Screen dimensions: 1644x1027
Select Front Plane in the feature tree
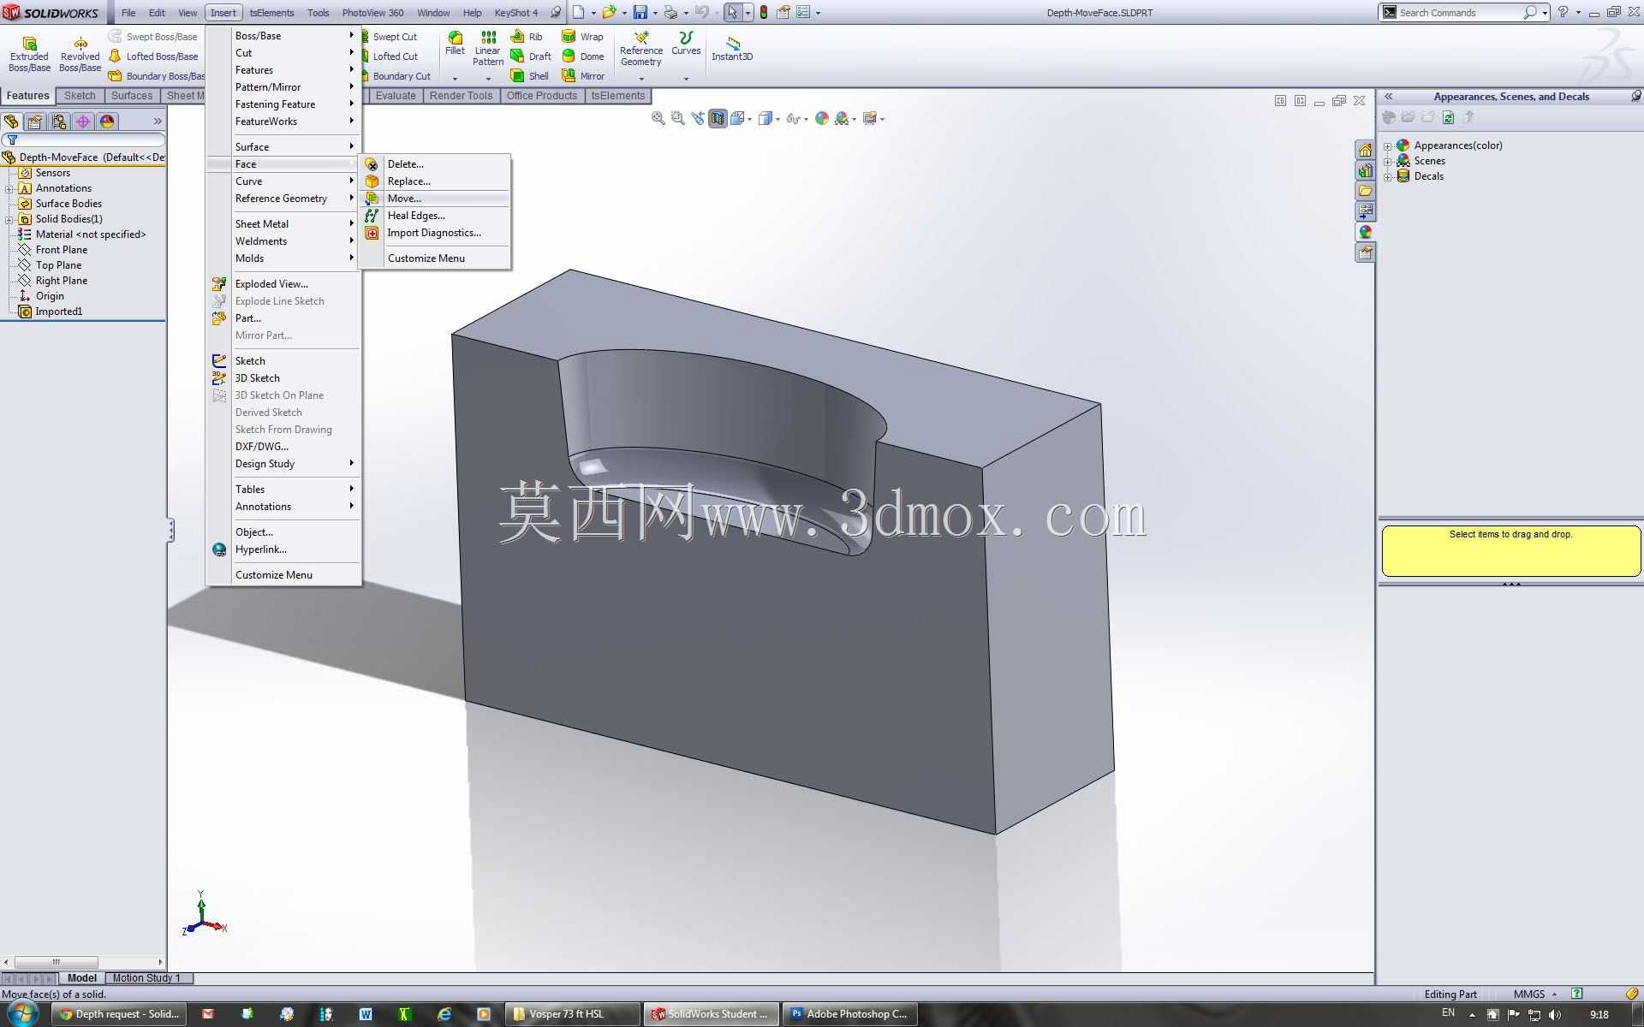point(61,250)
